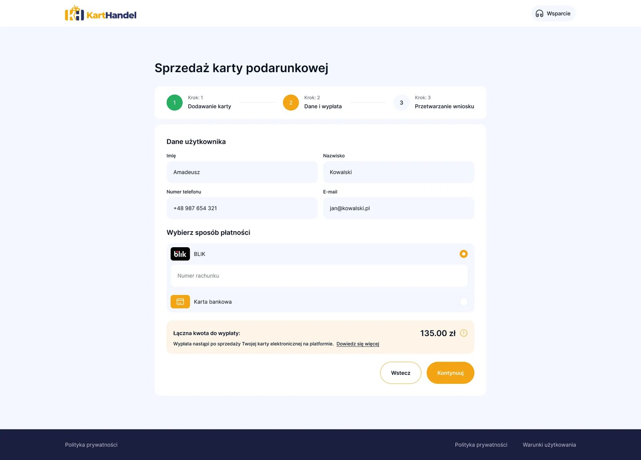Open left footer Polityka prywatności link

coord(91,445)
